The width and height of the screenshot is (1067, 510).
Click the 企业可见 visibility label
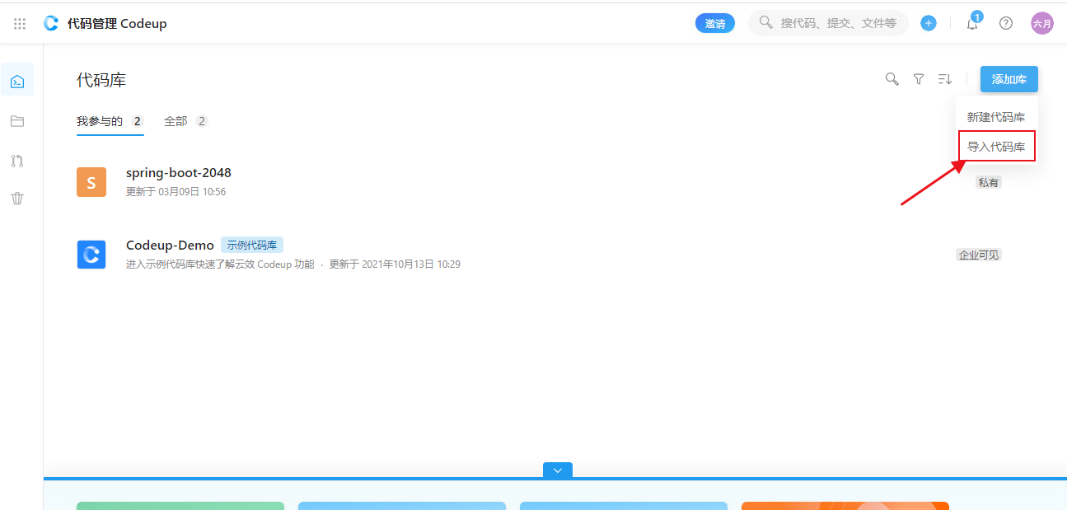979,255
